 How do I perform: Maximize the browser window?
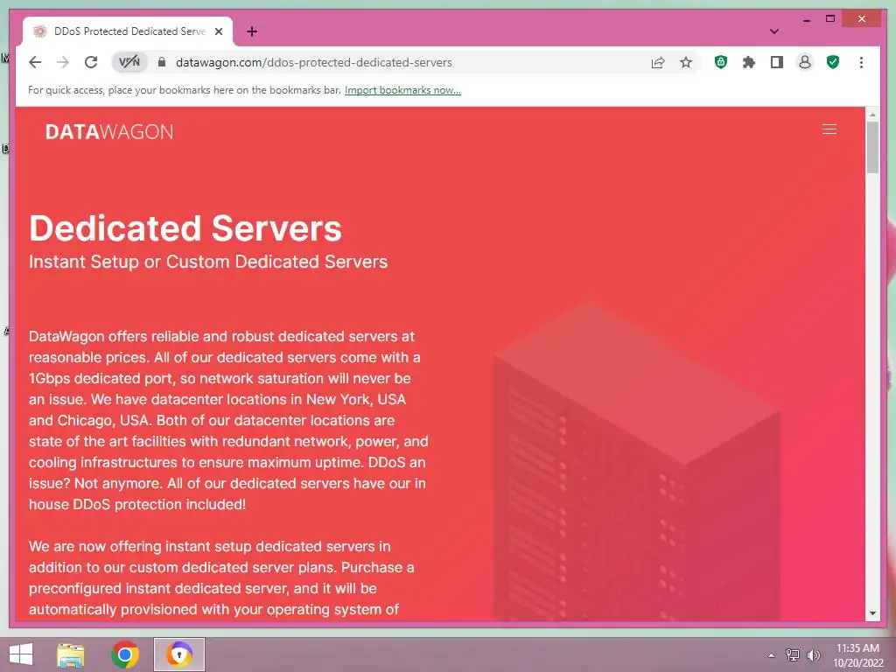click(830, 19)
